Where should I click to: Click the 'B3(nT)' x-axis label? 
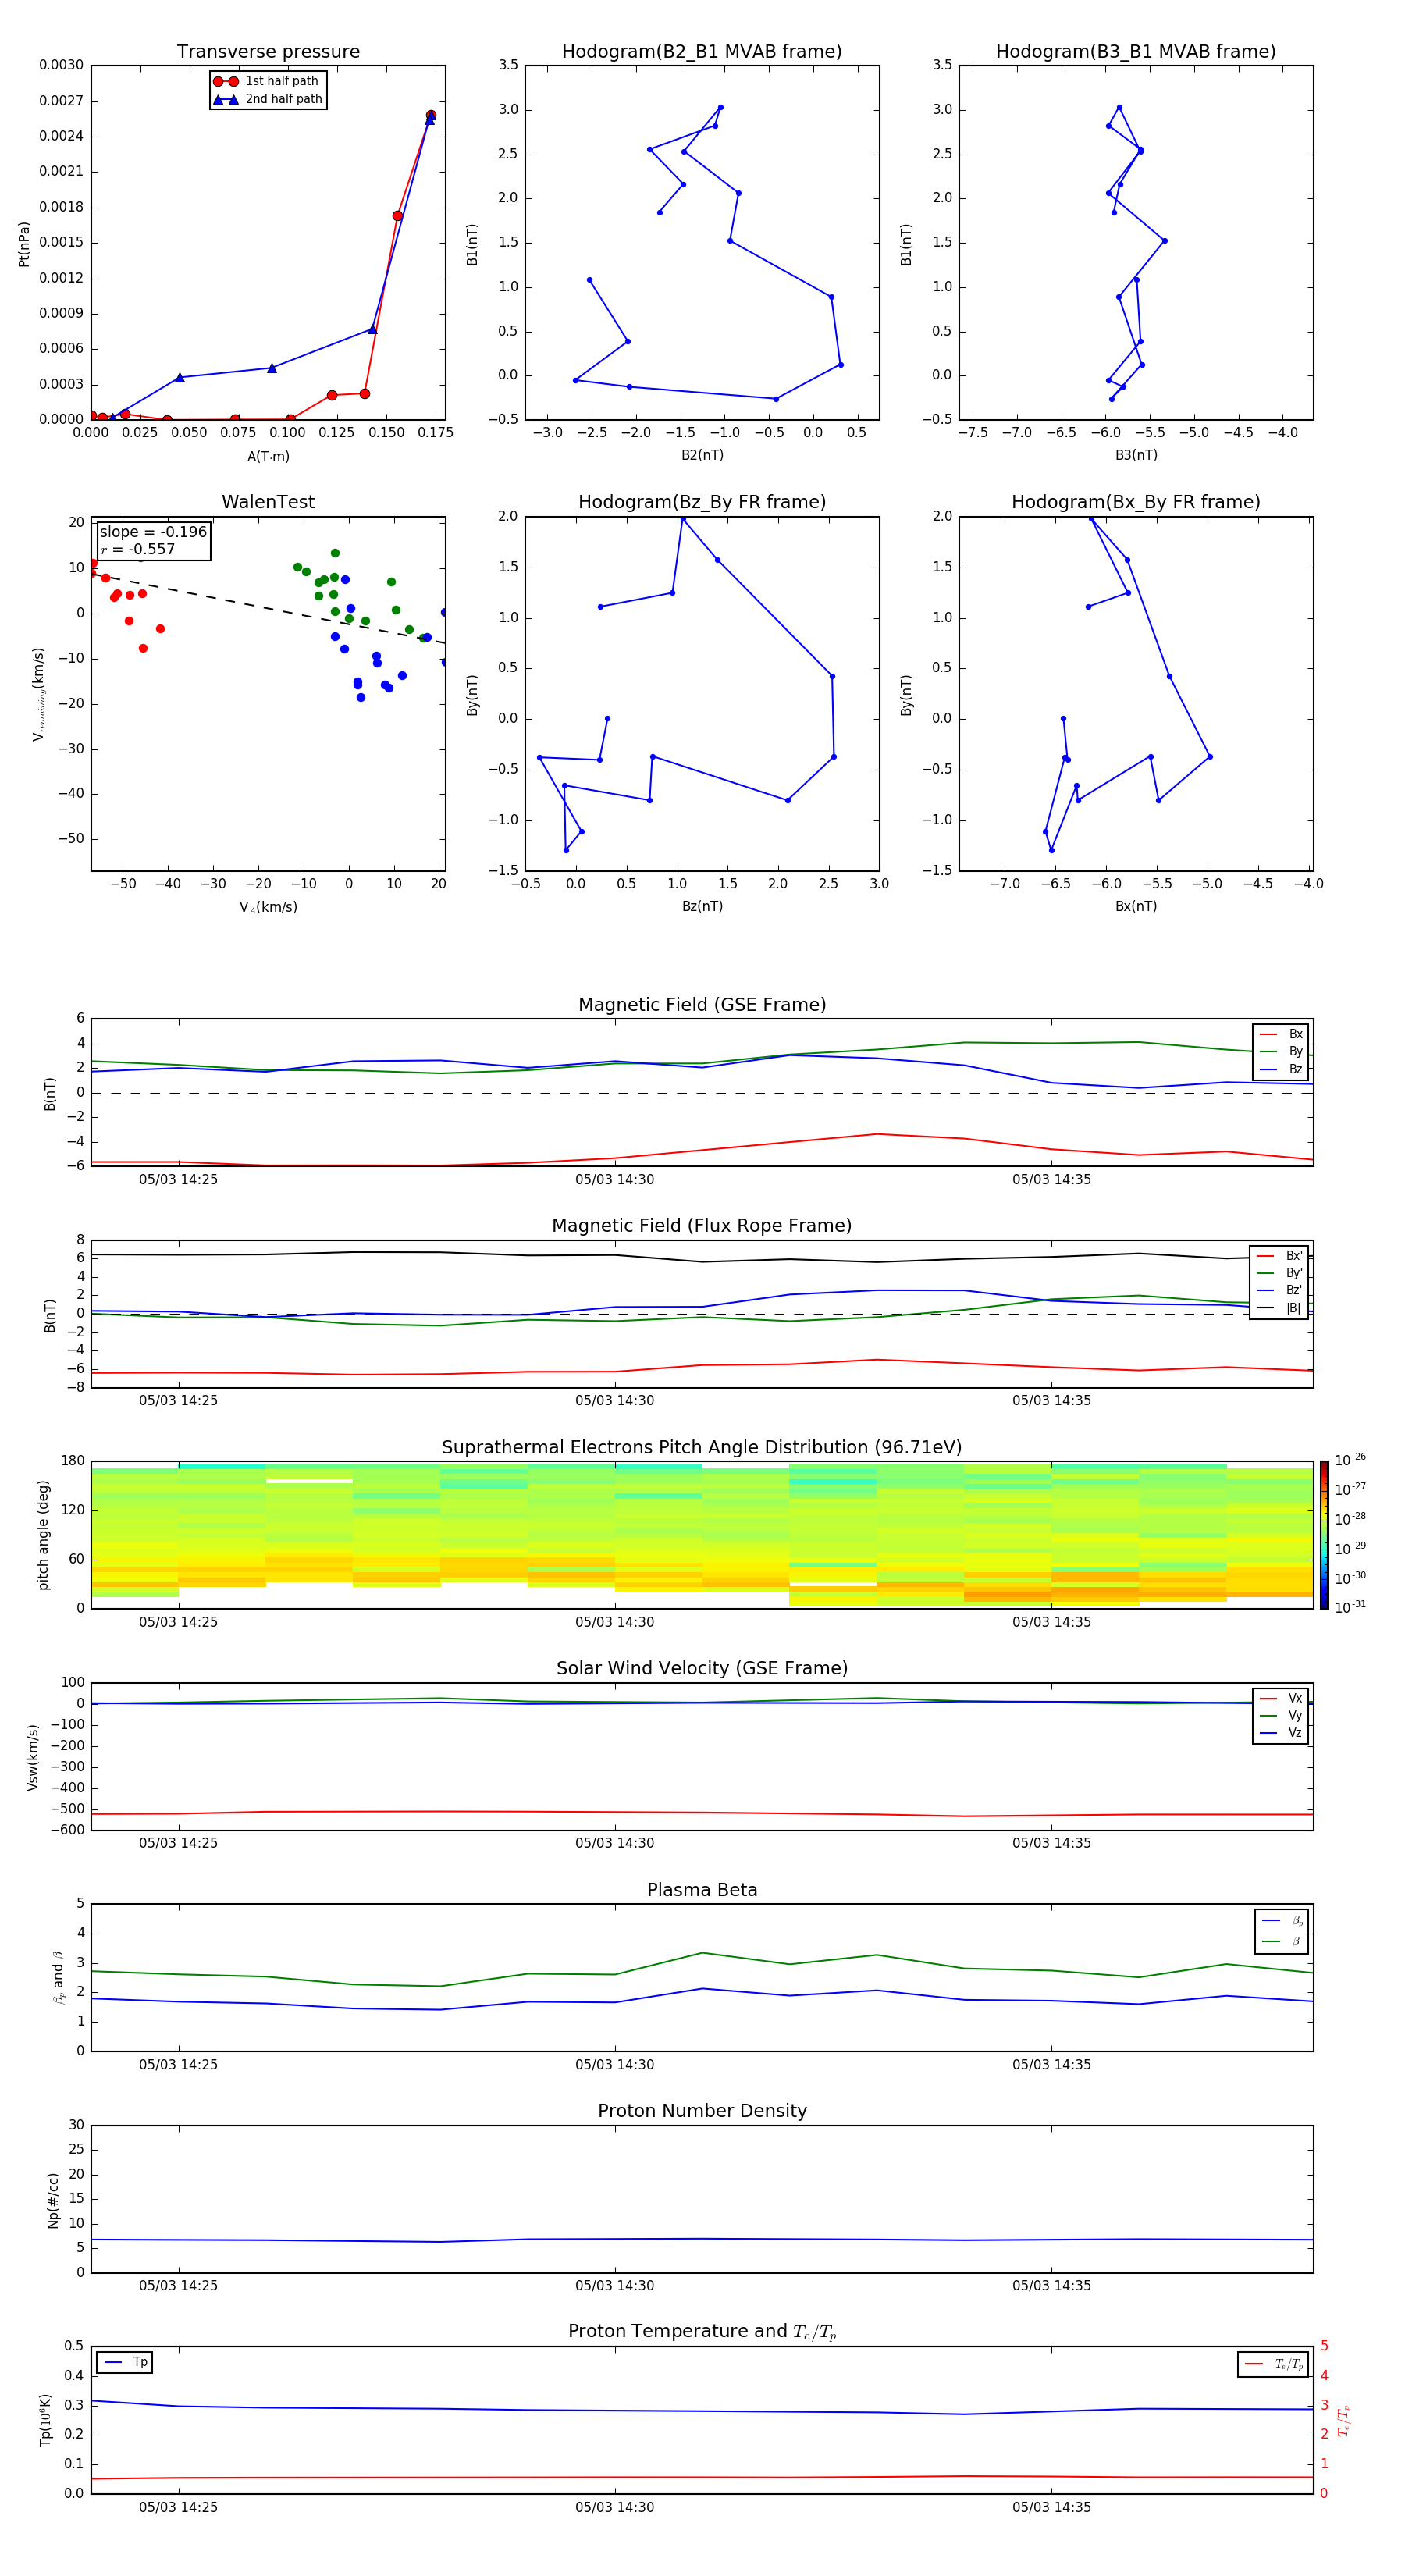tap(1136, 455)
